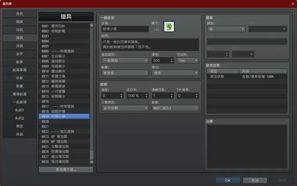Screen dimensions: 297x186
Task: Open the 系統1 tab
Action: [20, 110]
